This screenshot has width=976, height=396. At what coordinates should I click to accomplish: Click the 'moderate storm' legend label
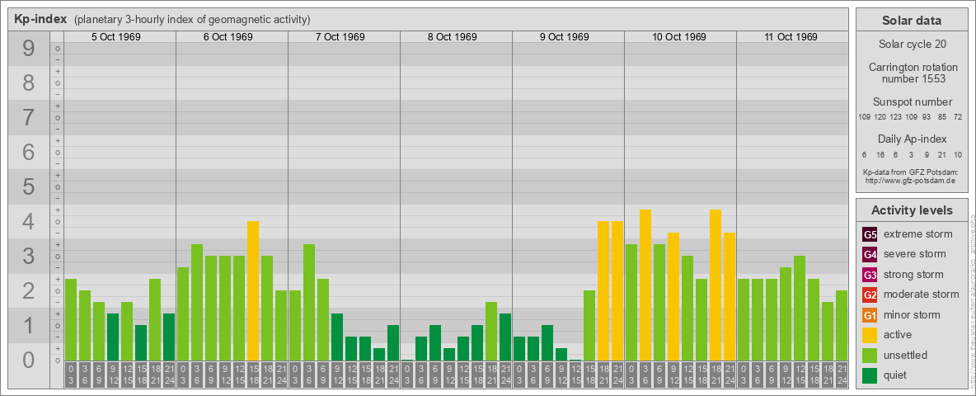pyautogui.click(x=922, y=294)
